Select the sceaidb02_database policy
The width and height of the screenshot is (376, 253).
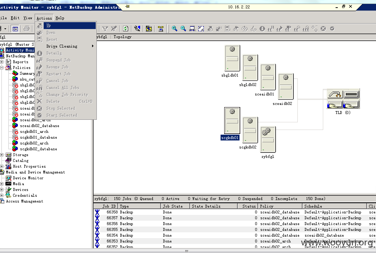pyautogui.click(x=40, y=126)
